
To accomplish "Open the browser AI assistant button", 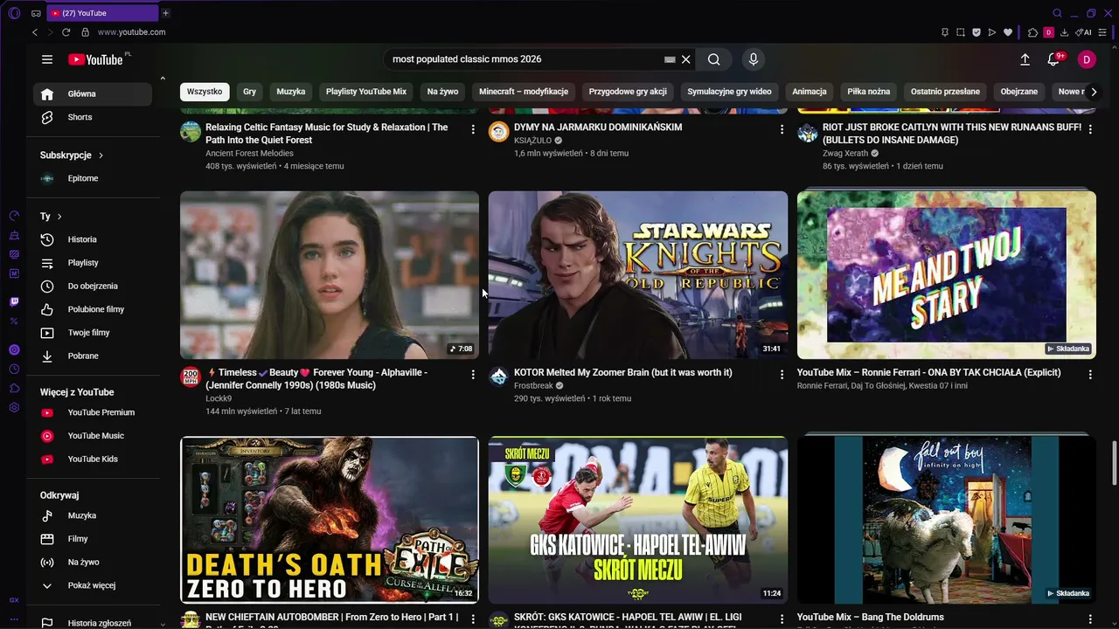I will (1083, 32).
